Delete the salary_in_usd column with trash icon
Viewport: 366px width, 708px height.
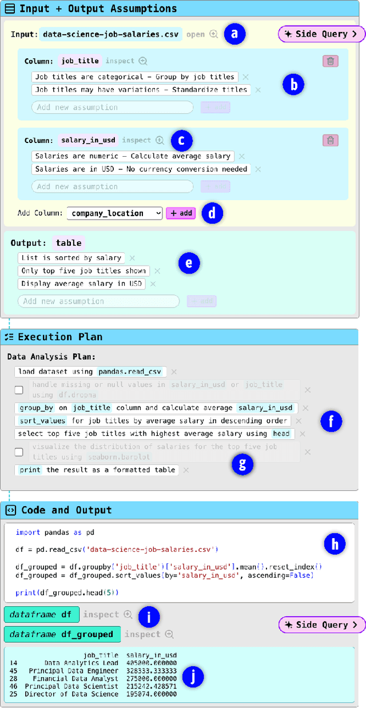point(330,140)
